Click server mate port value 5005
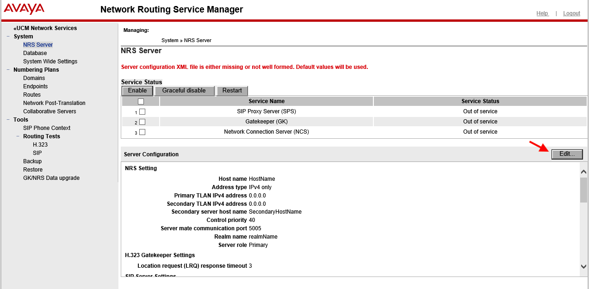This screenshot has height=289, width=589. tap(255, 228)
